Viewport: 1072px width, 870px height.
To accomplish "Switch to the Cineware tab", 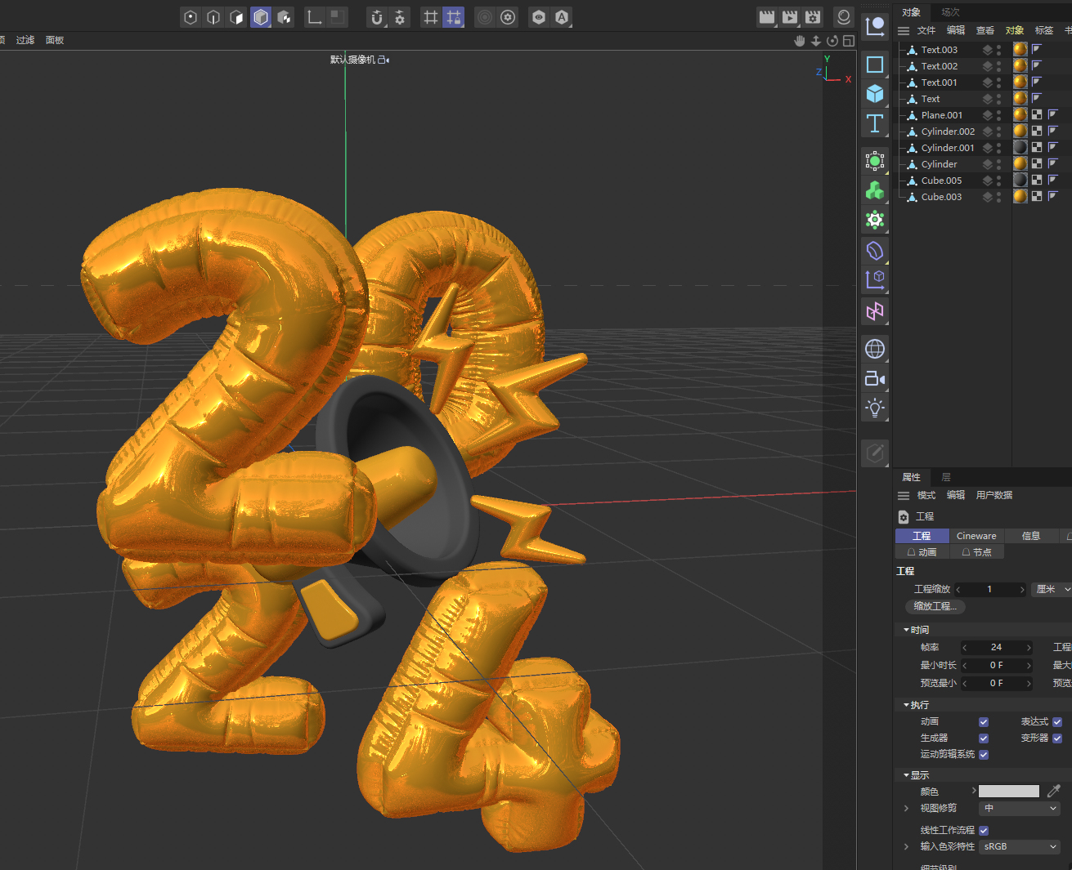I will pyautogui.click(x=976, y=536).
